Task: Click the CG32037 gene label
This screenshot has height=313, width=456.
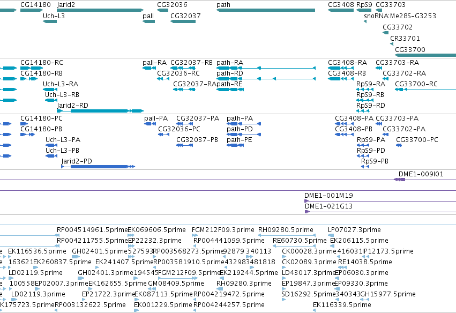Action: 185,16
